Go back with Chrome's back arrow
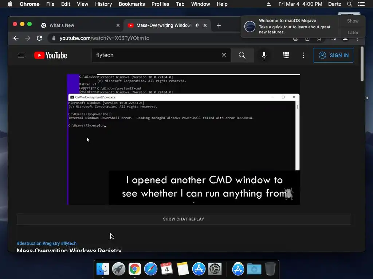Screen dimensions: 373x279 [16, 38]
